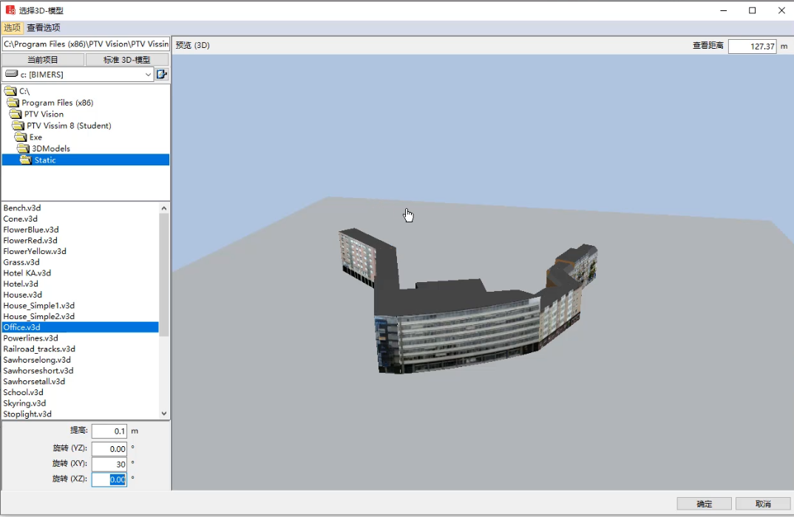
Task: Click the file list scroll down arrow
Action: click(163, 414)
